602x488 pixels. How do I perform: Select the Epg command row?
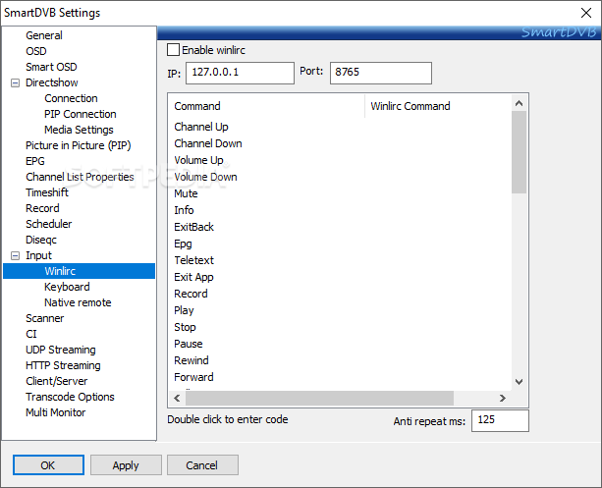click(183, 244)
